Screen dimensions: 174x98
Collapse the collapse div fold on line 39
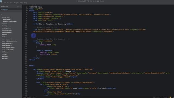pyautogui.click(x=28, y=82)
